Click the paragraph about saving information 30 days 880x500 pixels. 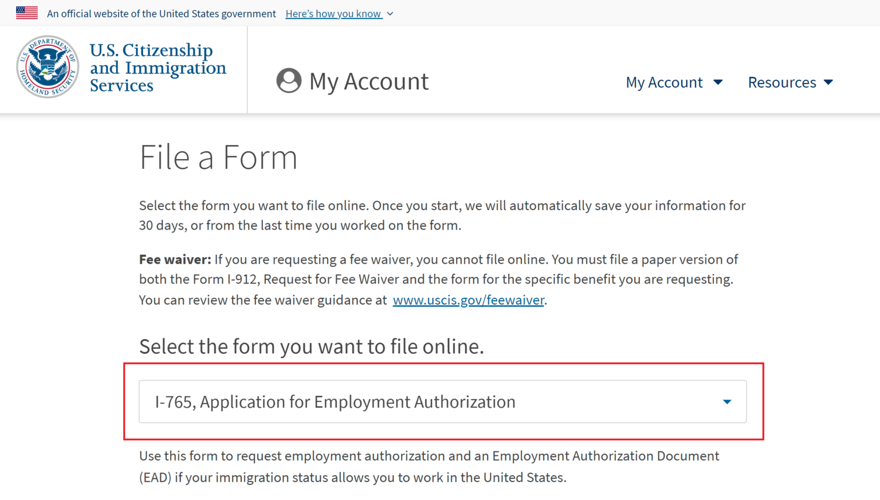point(442,215)
